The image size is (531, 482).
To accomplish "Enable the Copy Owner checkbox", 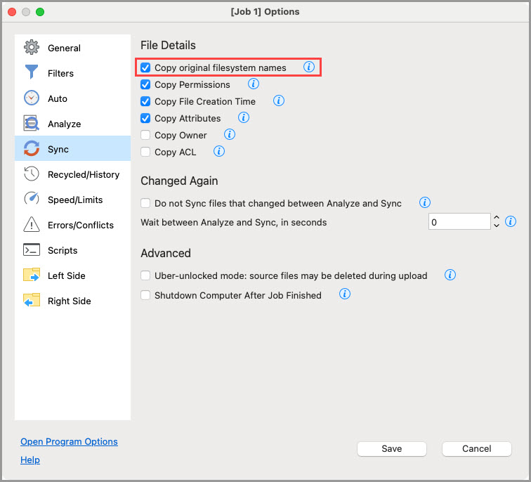I will click(x=145, y=135).
